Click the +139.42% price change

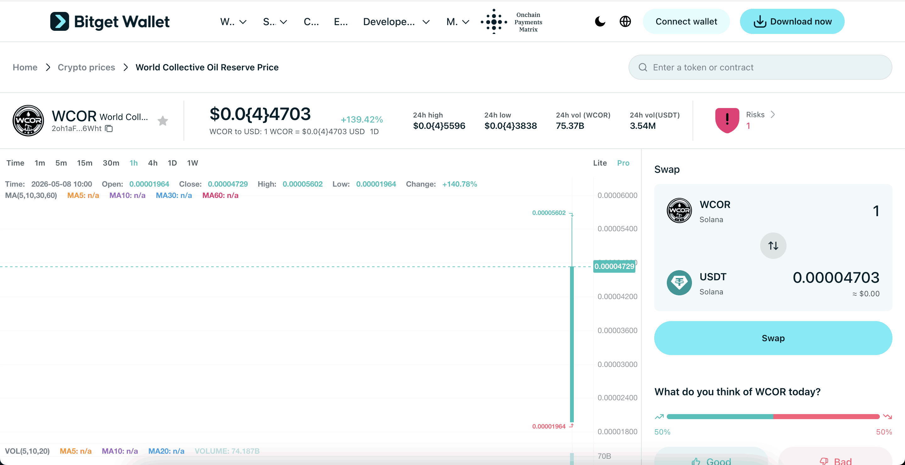(361, 119)
